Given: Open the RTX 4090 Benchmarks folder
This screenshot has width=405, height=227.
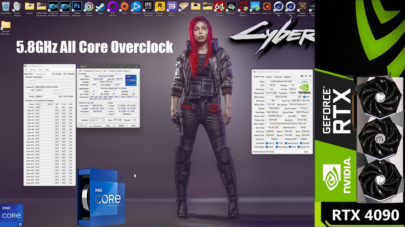Looking at the screenshot, I should (6, 28).
